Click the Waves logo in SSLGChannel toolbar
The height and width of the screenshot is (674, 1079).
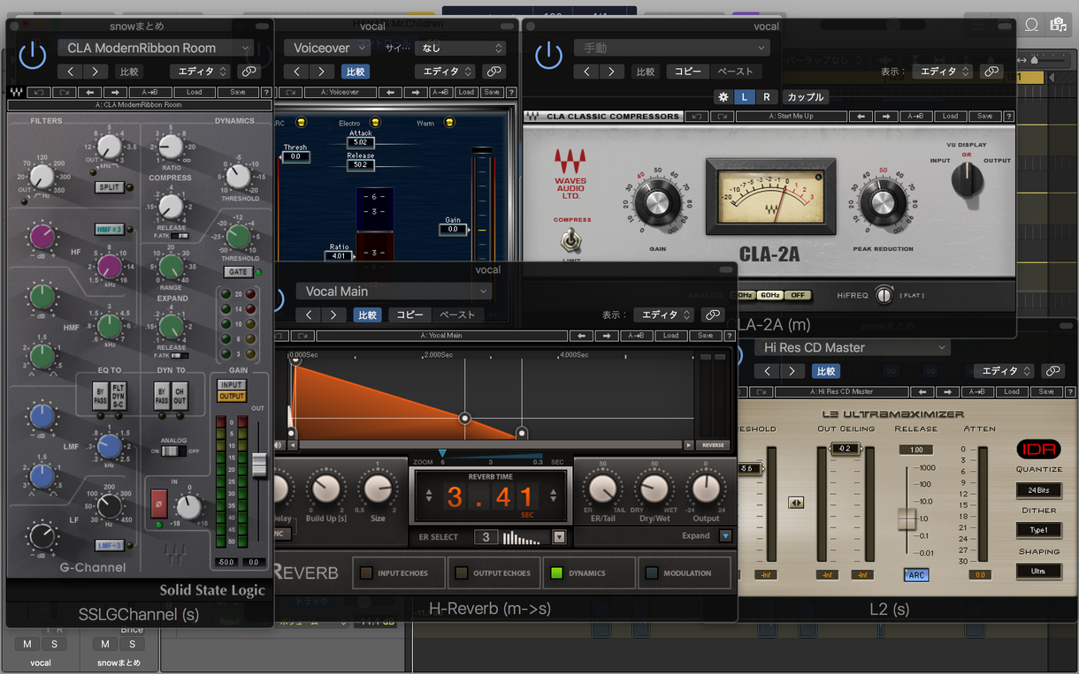pos(17,92)
